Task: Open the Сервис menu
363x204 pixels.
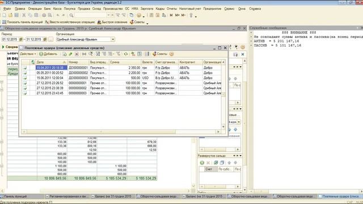Action: pos(229,8)
